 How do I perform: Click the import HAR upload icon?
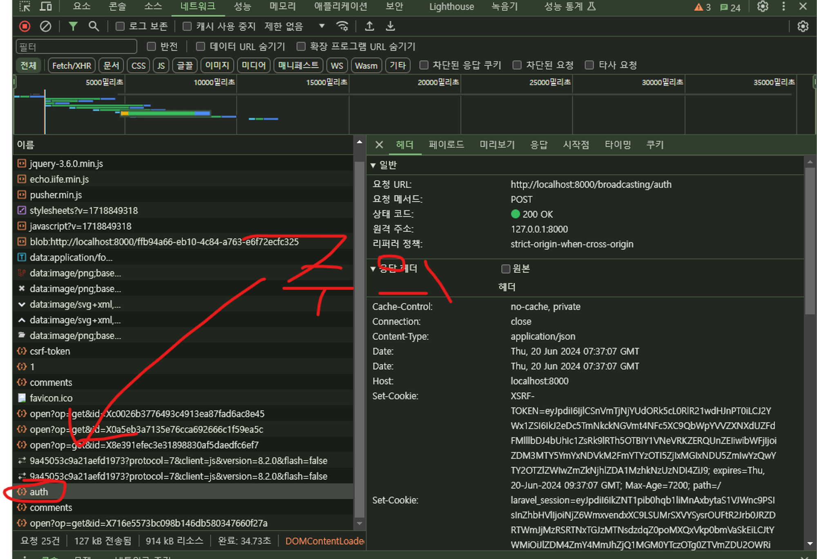(x=369, y=27)
